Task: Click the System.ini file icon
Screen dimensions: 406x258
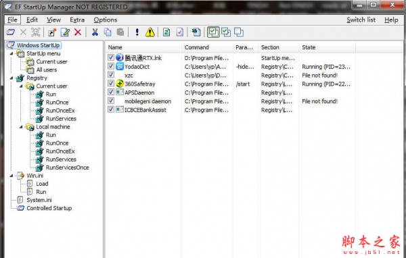Action: (x=20, y=200)
